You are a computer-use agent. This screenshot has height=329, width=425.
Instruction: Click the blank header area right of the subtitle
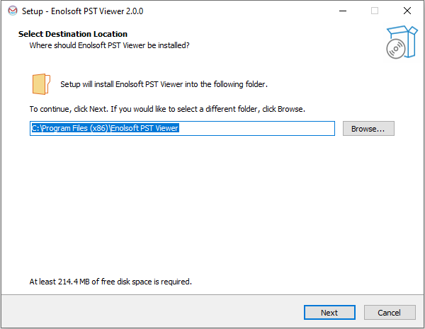tap(283, 45)
